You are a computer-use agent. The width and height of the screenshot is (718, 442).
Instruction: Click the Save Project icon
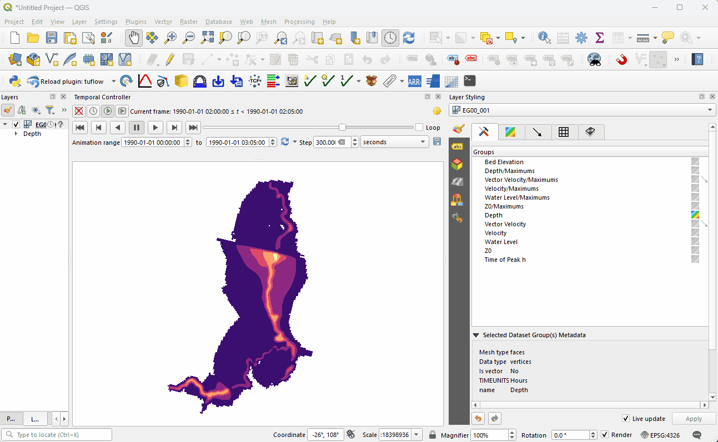[x=52, y=38]
